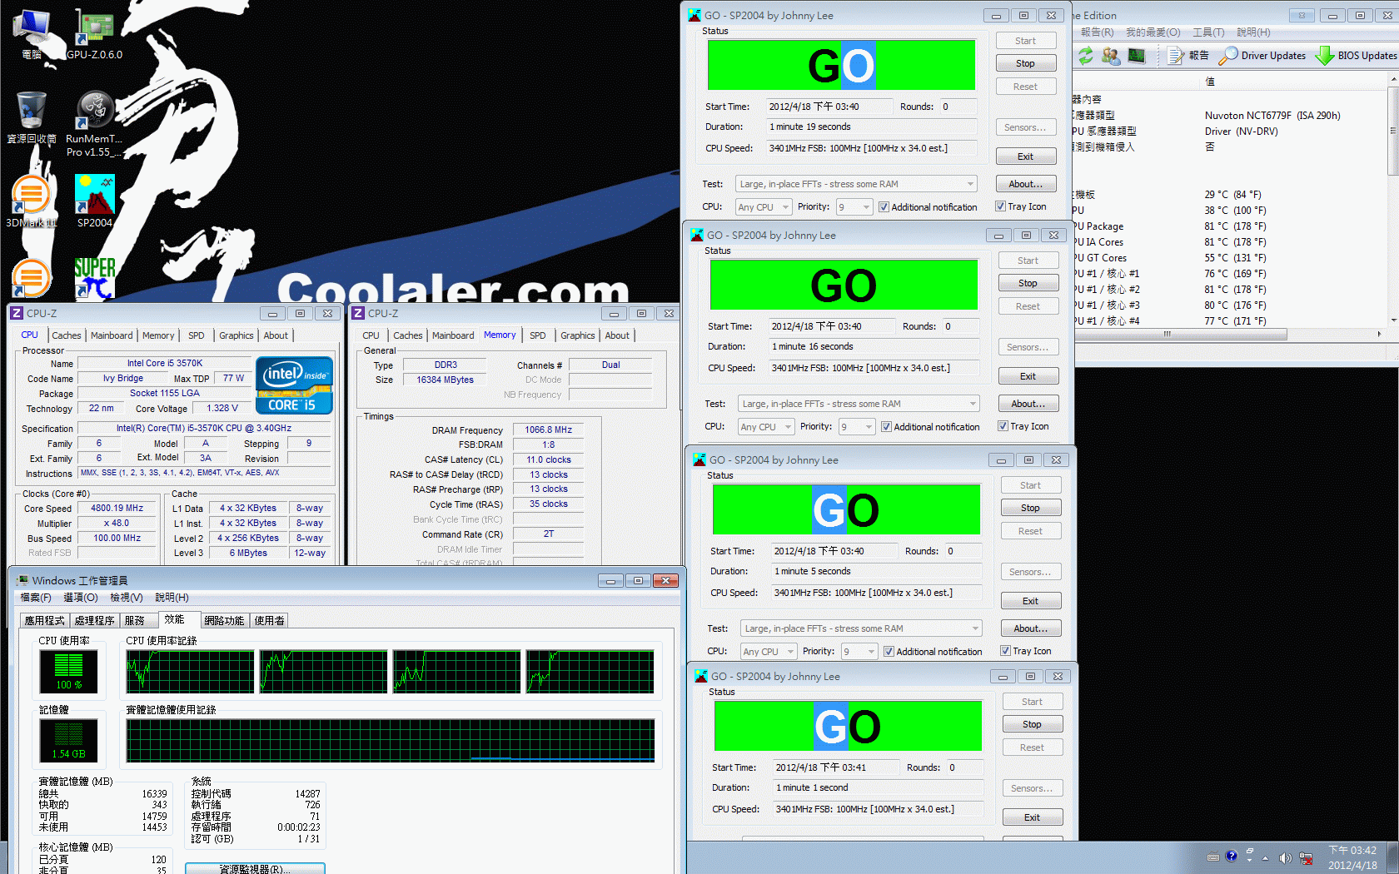Open 說明(H) menu in Task Manager

(x=172, y=598)
